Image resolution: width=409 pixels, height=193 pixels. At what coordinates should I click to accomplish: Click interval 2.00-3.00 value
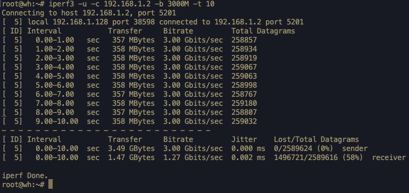[x=55, y=58]
